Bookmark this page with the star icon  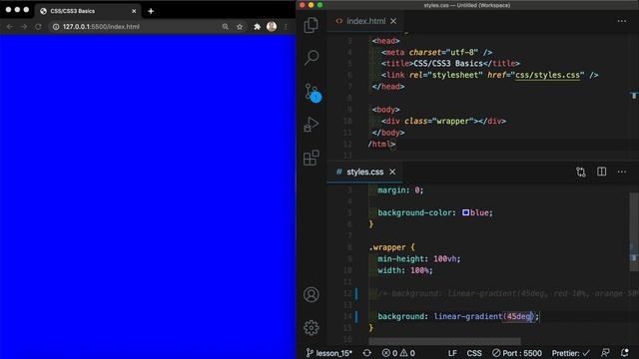tap(240, 27)
